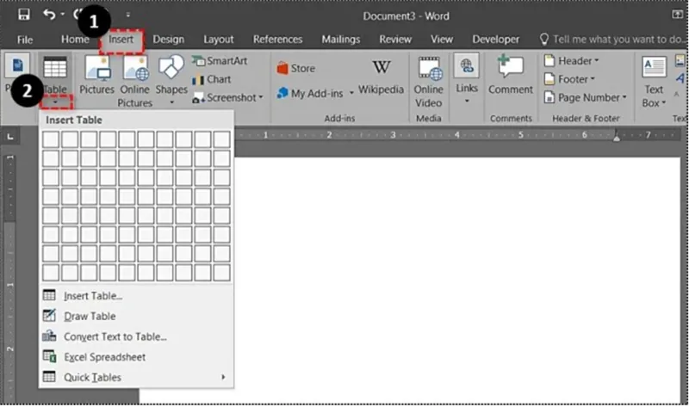Click the Shapes icon

[x=171, y=67]
